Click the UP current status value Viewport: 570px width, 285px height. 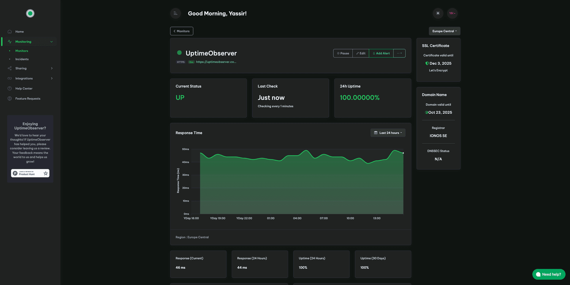(x=180, y=98)
